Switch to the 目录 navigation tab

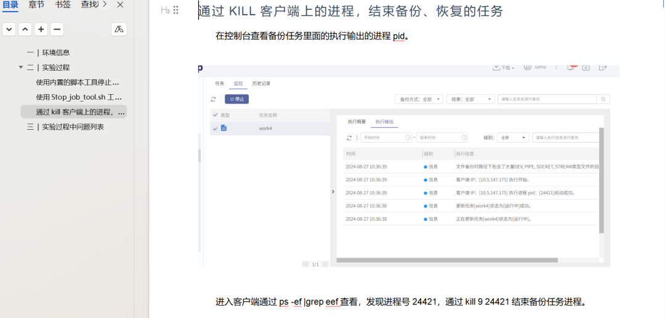pos(10,5)
